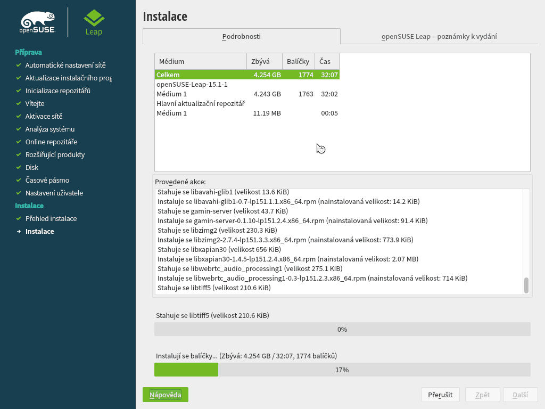Click the checkmark beside Nastavení uživatele
The height and width of the screenshot is (409, 545).
[19, 193]
